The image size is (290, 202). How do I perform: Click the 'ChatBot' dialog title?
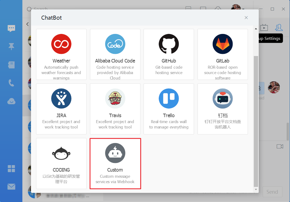(51, 18)
